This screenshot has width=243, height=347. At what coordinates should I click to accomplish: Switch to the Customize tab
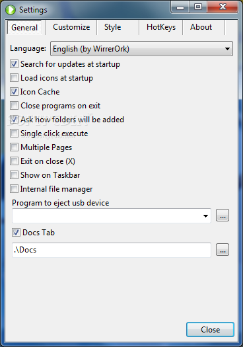[x=71, y=27]
